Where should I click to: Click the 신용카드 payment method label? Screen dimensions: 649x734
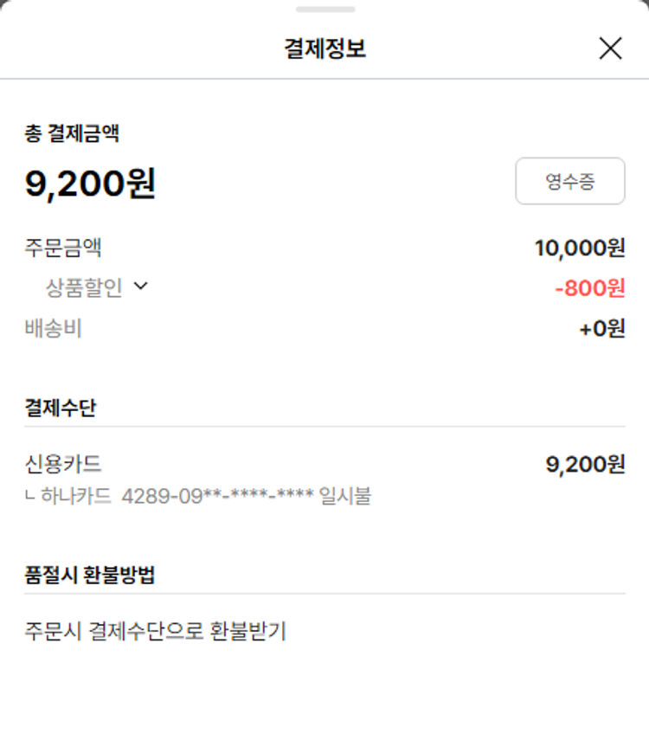click(63, 464)
